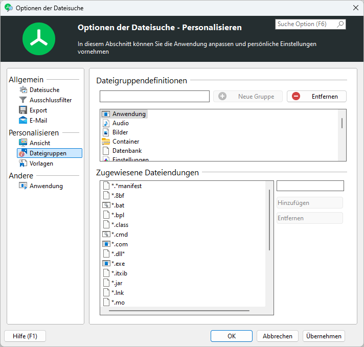Go to Ausschlussfilter settings
Image resolution: width=364 pixels, height=347 pixels.
[51, 100]
